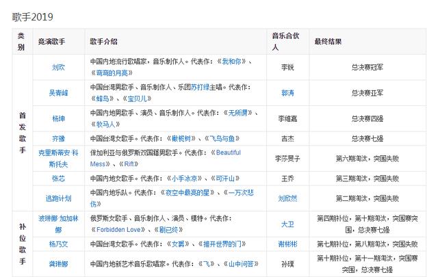The image size is (438, 277).
Task: Click the result text 总决赛亚军
Action: 368,93
